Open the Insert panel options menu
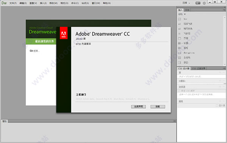 pos(224,10)
